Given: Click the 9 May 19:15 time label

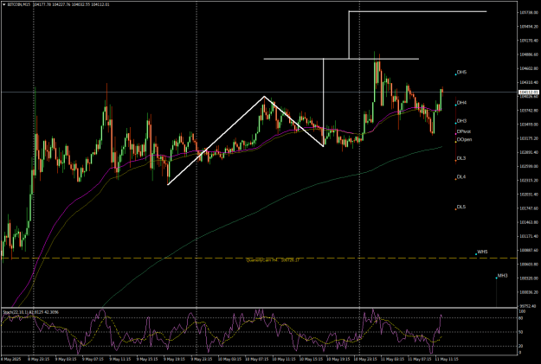Looking at the screenshot, I should coord(175,359).
